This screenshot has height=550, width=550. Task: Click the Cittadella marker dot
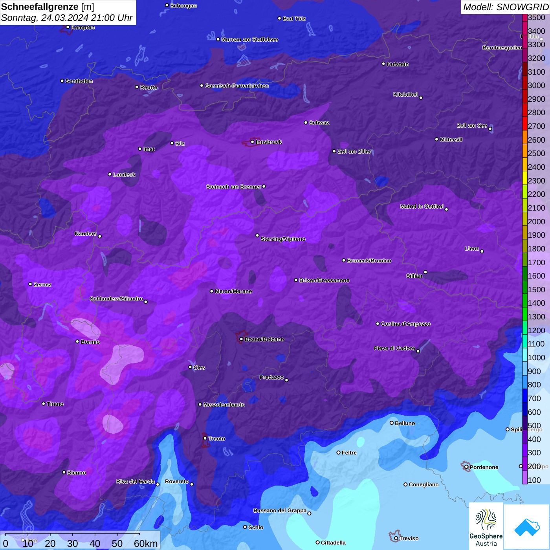318,542
